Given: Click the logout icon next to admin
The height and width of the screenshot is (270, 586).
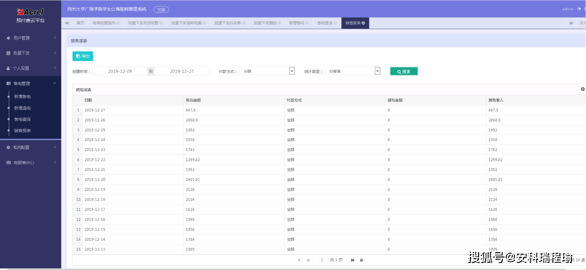Looking at the screenshot, I should click(579, 9).
